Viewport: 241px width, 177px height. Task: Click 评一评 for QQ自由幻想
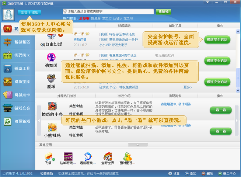79,34
